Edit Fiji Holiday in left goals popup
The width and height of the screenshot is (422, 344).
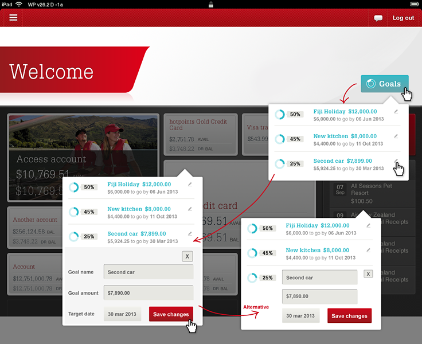[x=190, y=185]
